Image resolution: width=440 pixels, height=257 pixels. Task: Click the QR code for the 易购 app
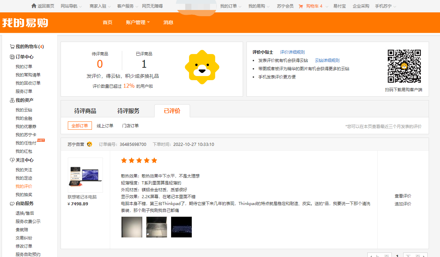click(x=404, y=66)
